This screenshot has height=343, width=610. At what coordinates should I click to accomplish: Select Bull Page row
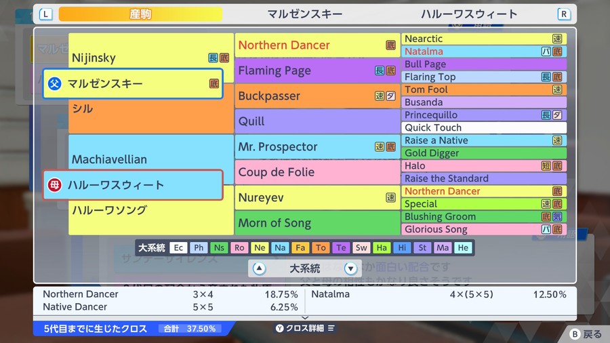[x=484, y=64]
